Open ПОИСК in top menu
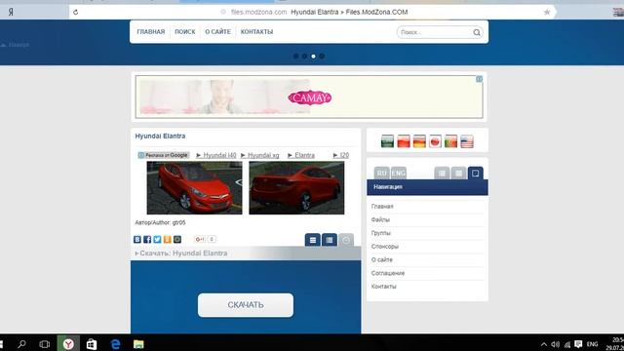The width and height of the screenshot is (624, 351). pyautogui.click(x=185, y=32)
